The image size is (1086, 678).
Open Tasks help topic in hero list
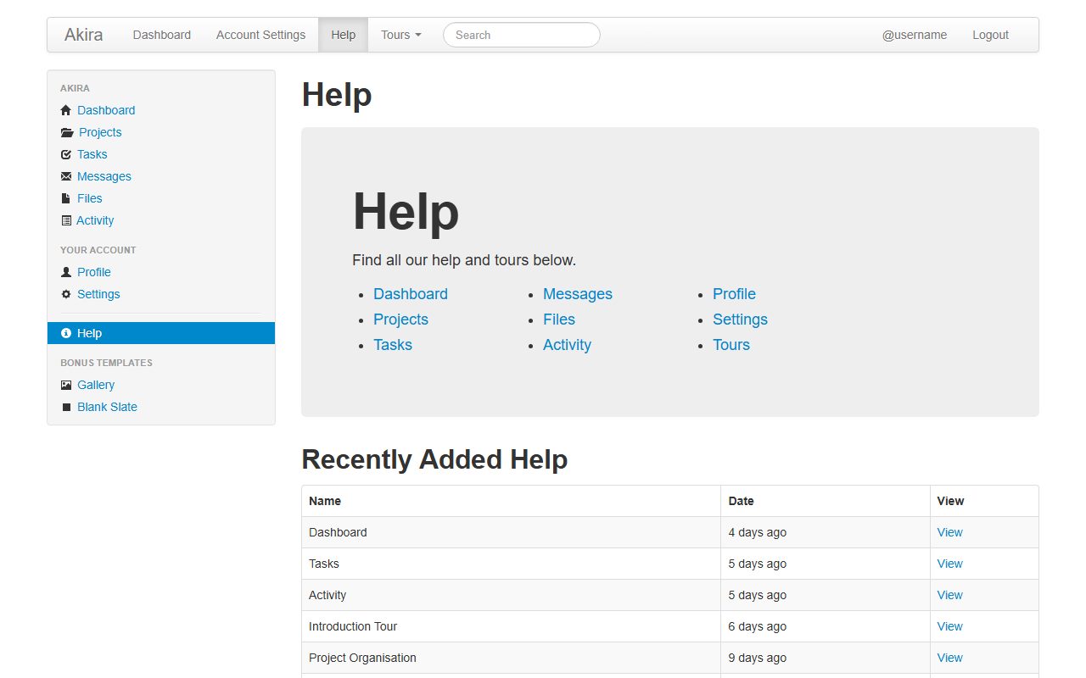coord(393,345)
